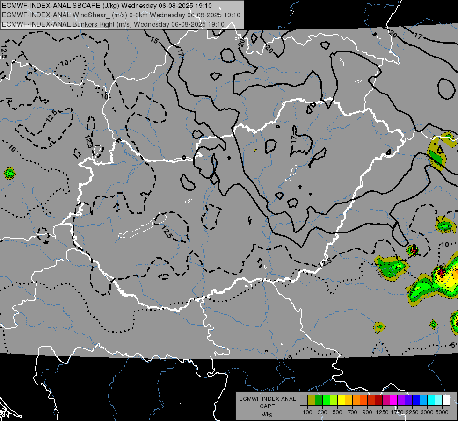Click the 12.5 label on dashed line crossing southeast border
The image size is (458, 421).
[x=325, y=262]
